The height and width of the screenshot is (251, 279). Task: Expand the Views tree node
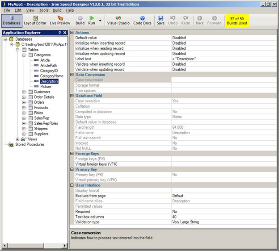coord(18,139)
